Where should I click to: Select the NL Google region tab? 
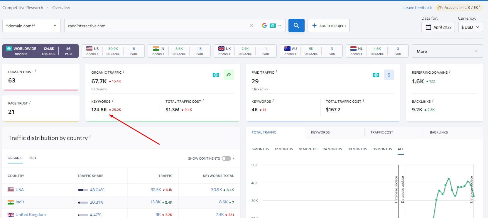coord(377,51)
